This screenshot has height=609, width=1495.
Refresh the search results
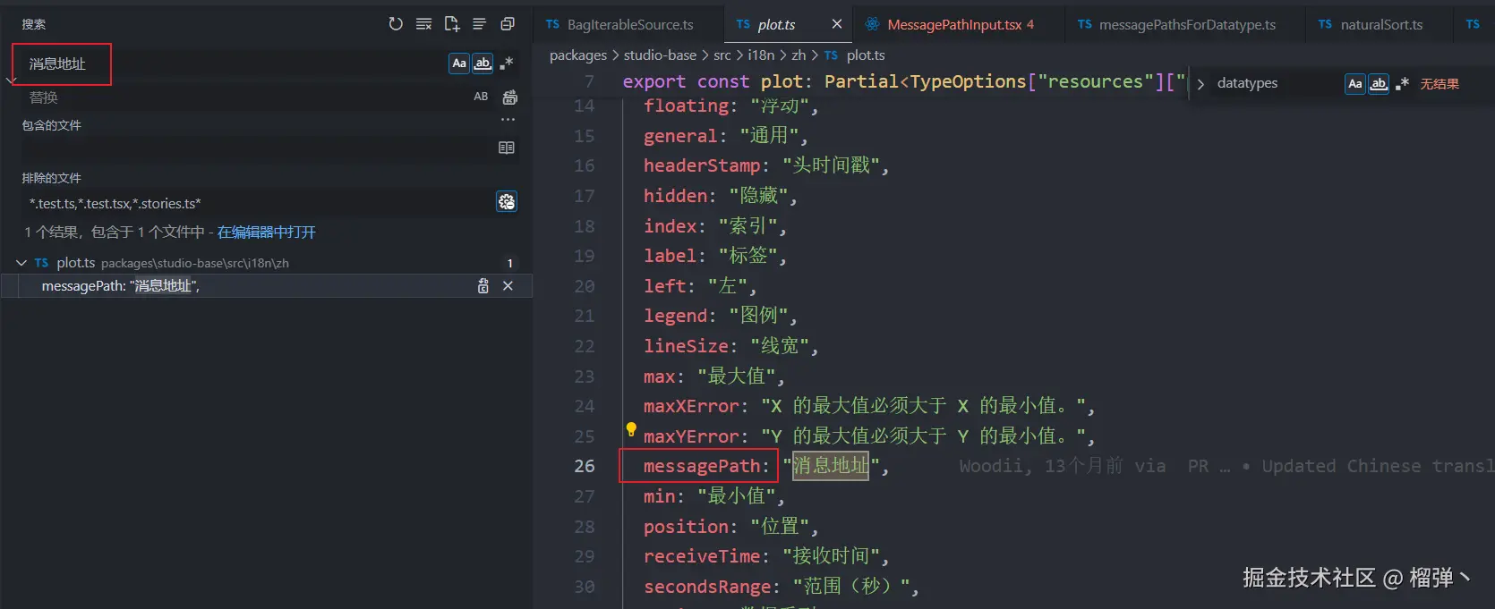(396, 24)
